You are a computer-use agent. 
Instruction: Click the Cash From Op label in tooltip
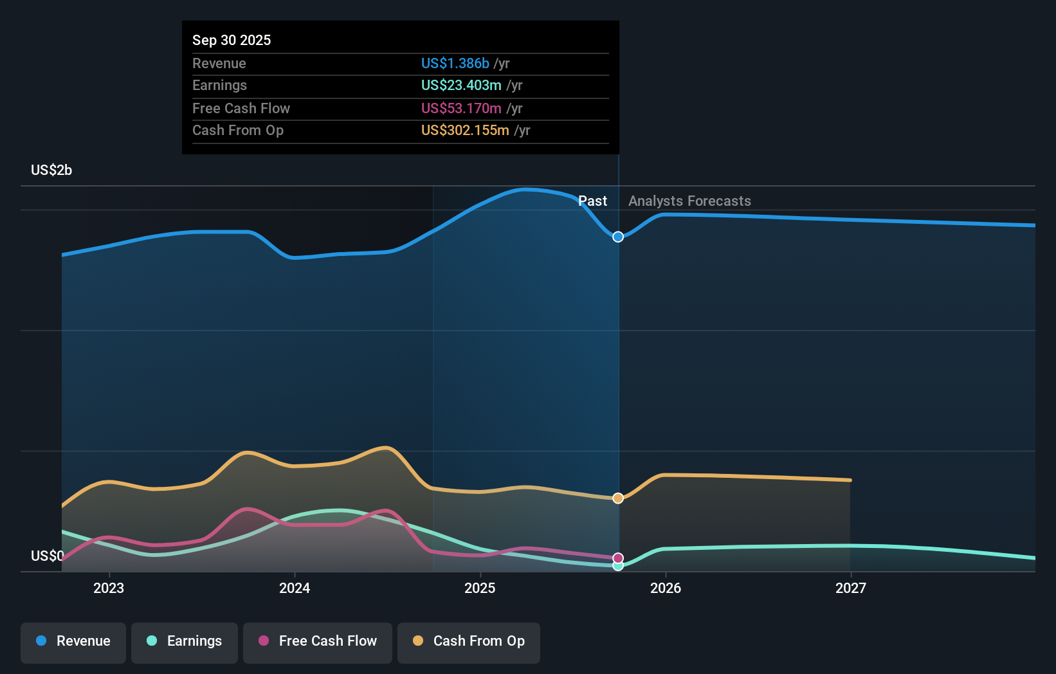tap(238, 130)
